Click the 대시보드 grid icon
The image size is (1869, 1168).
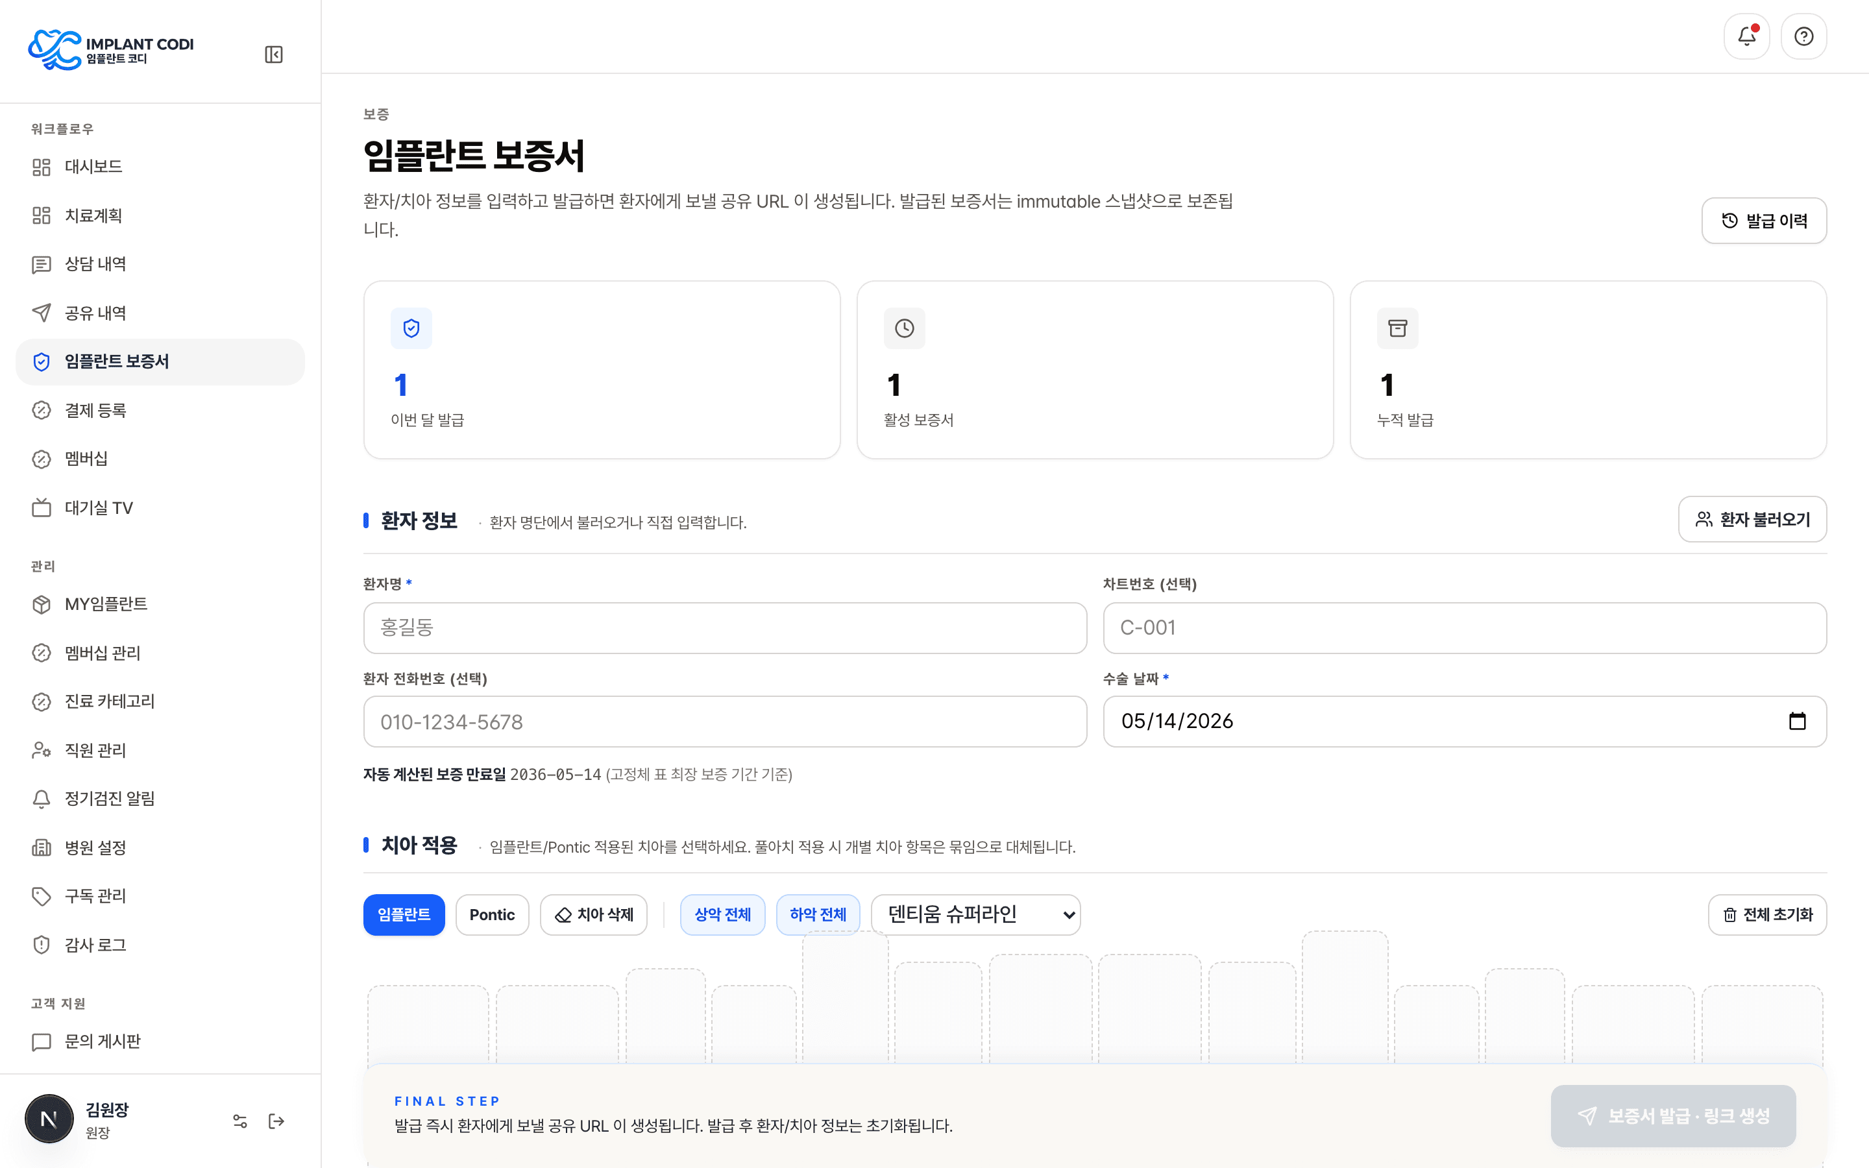coord(42,167)
